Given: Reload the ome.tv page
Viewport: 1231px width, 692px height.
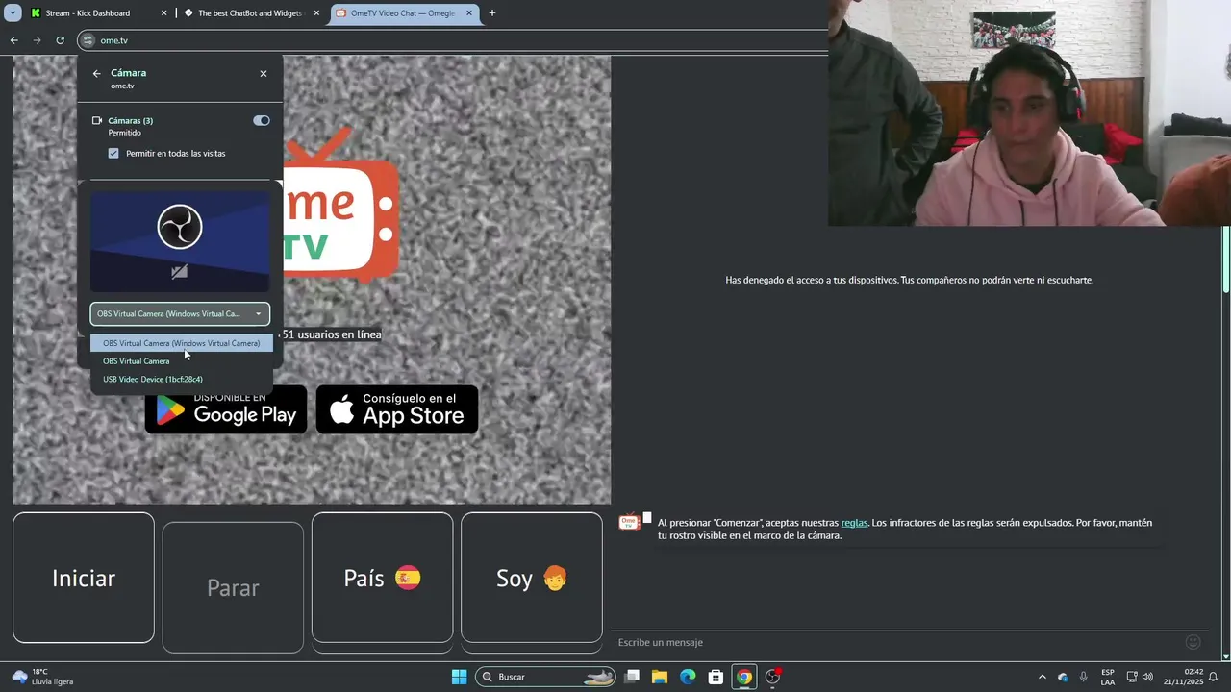Looking at the screenshot, I should pyautogui.click(x=60, y=40).
